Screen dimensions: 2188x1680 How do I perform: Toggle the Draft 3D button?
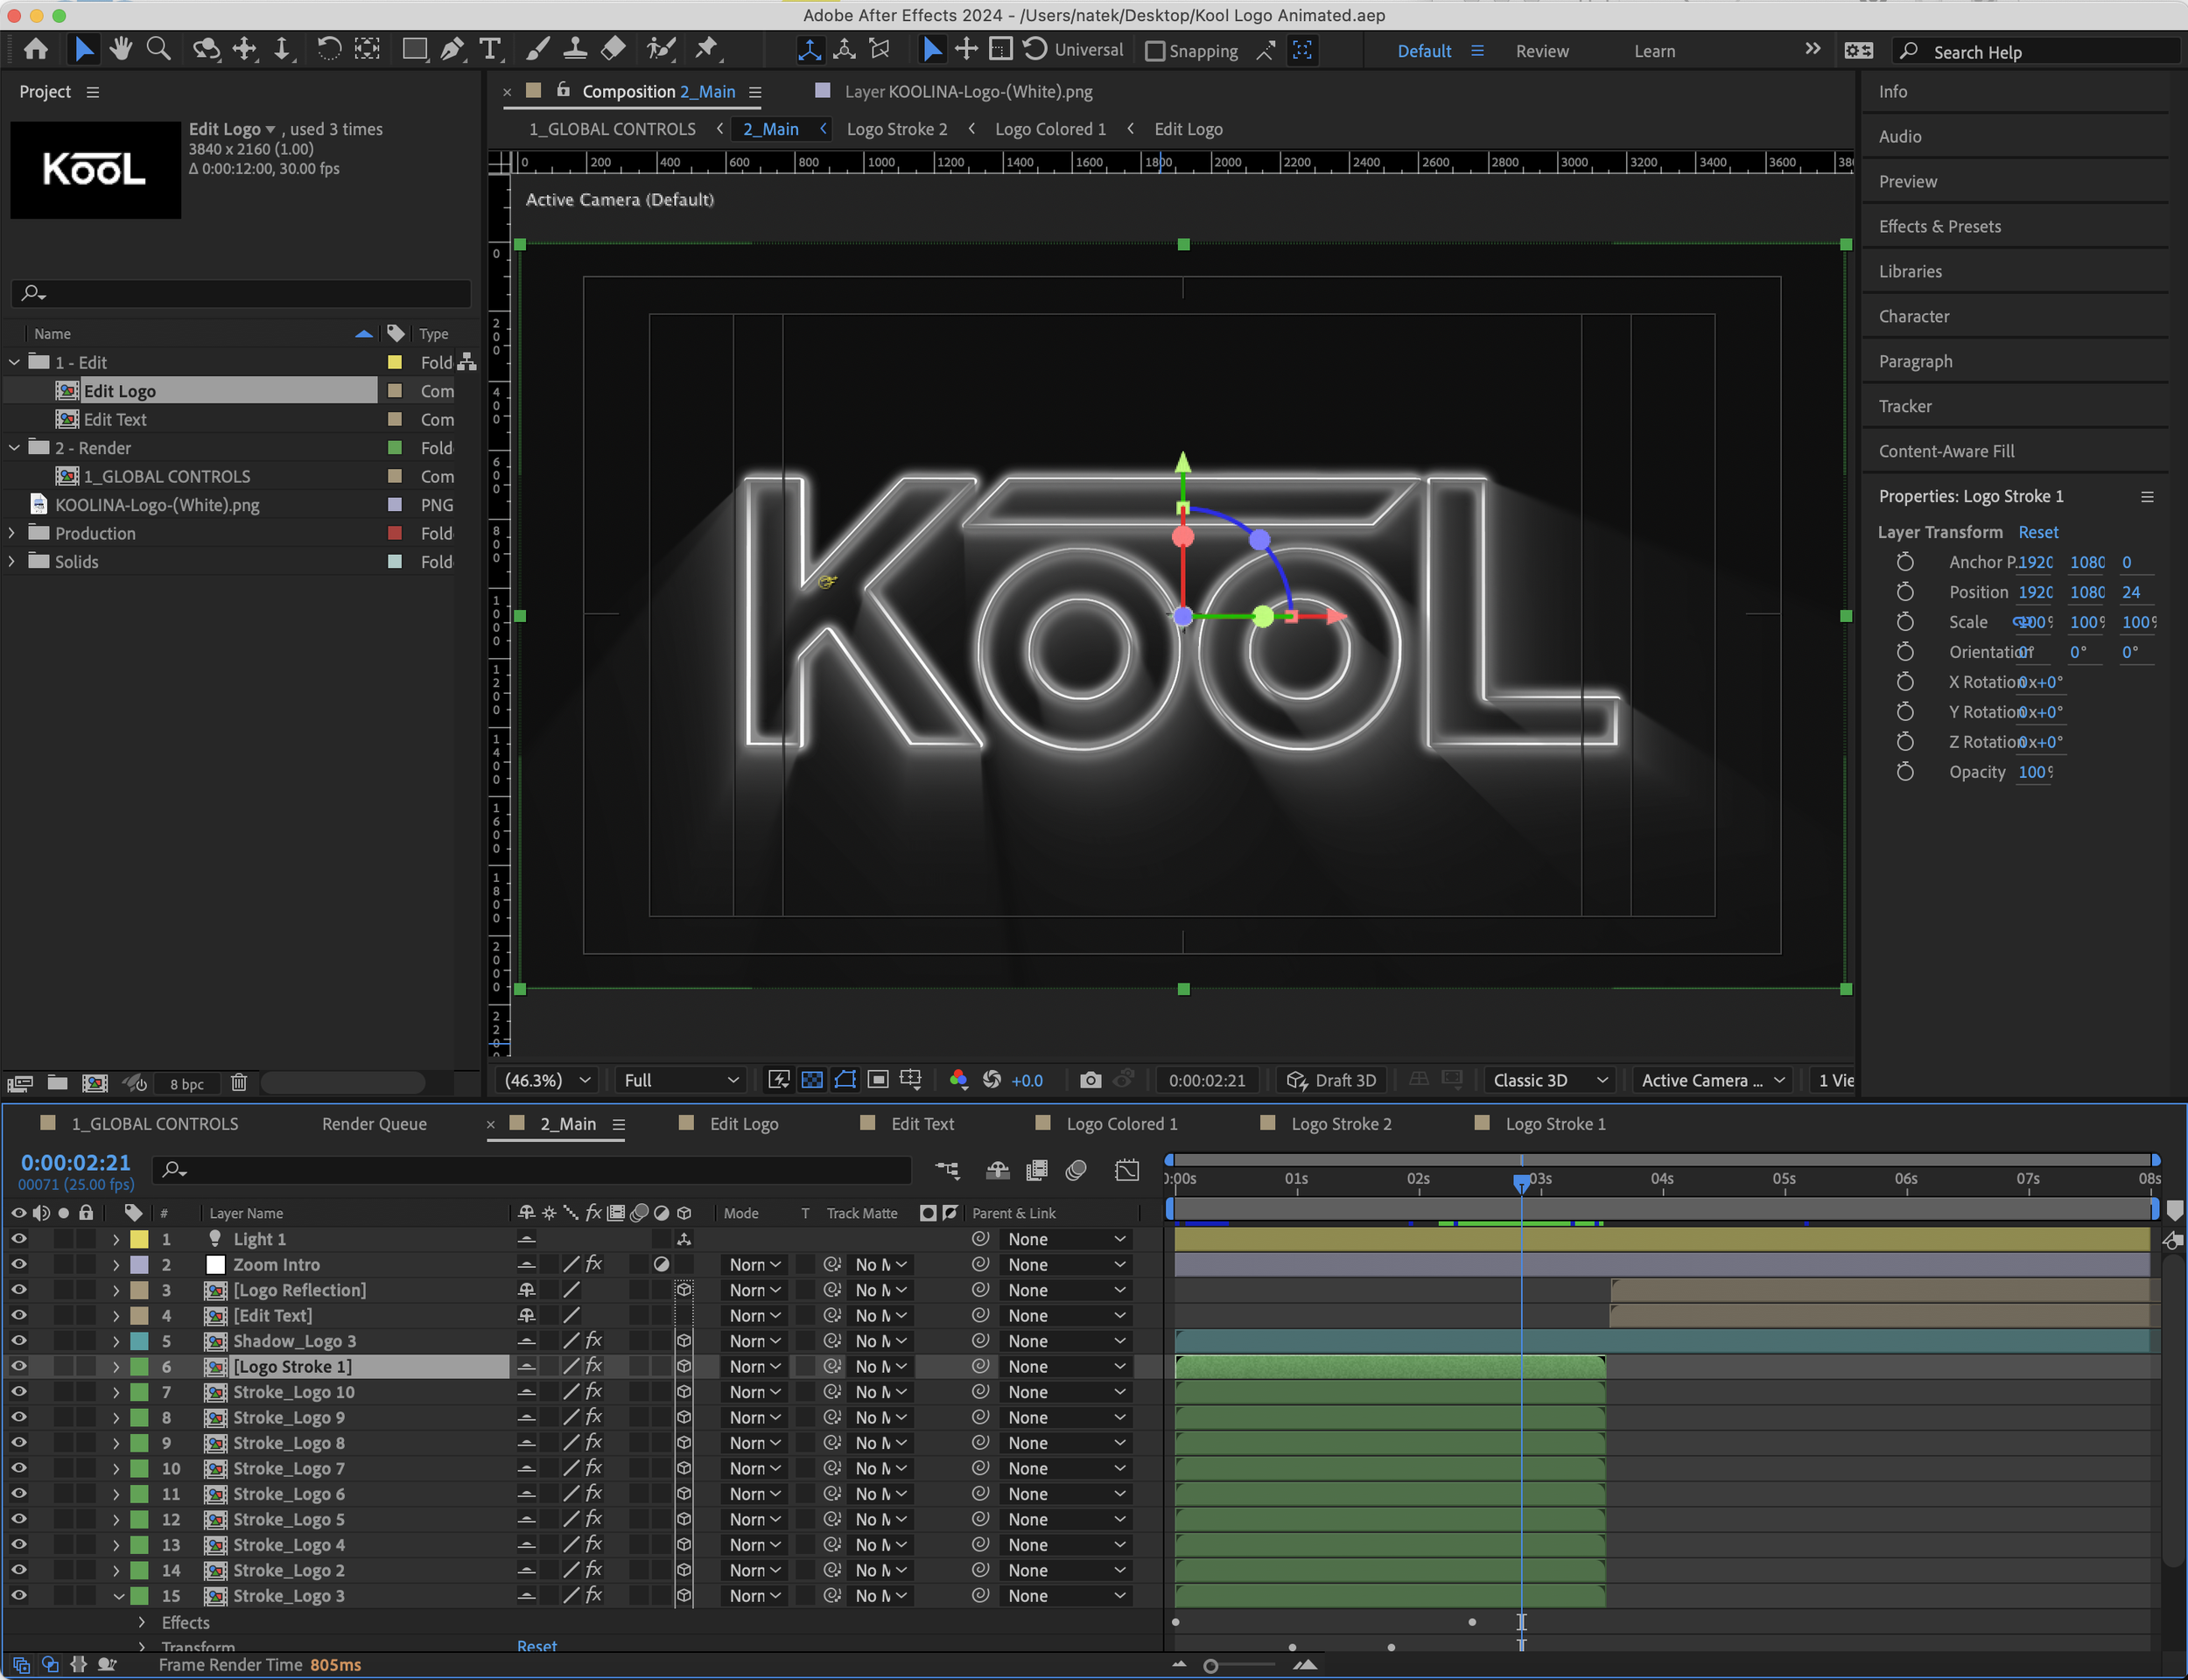tap(1332, 1080)
